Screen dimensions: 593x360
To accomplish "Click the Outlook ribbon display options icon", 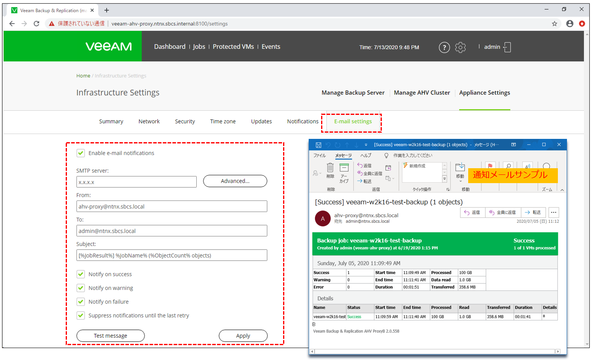I will [513, 145].
